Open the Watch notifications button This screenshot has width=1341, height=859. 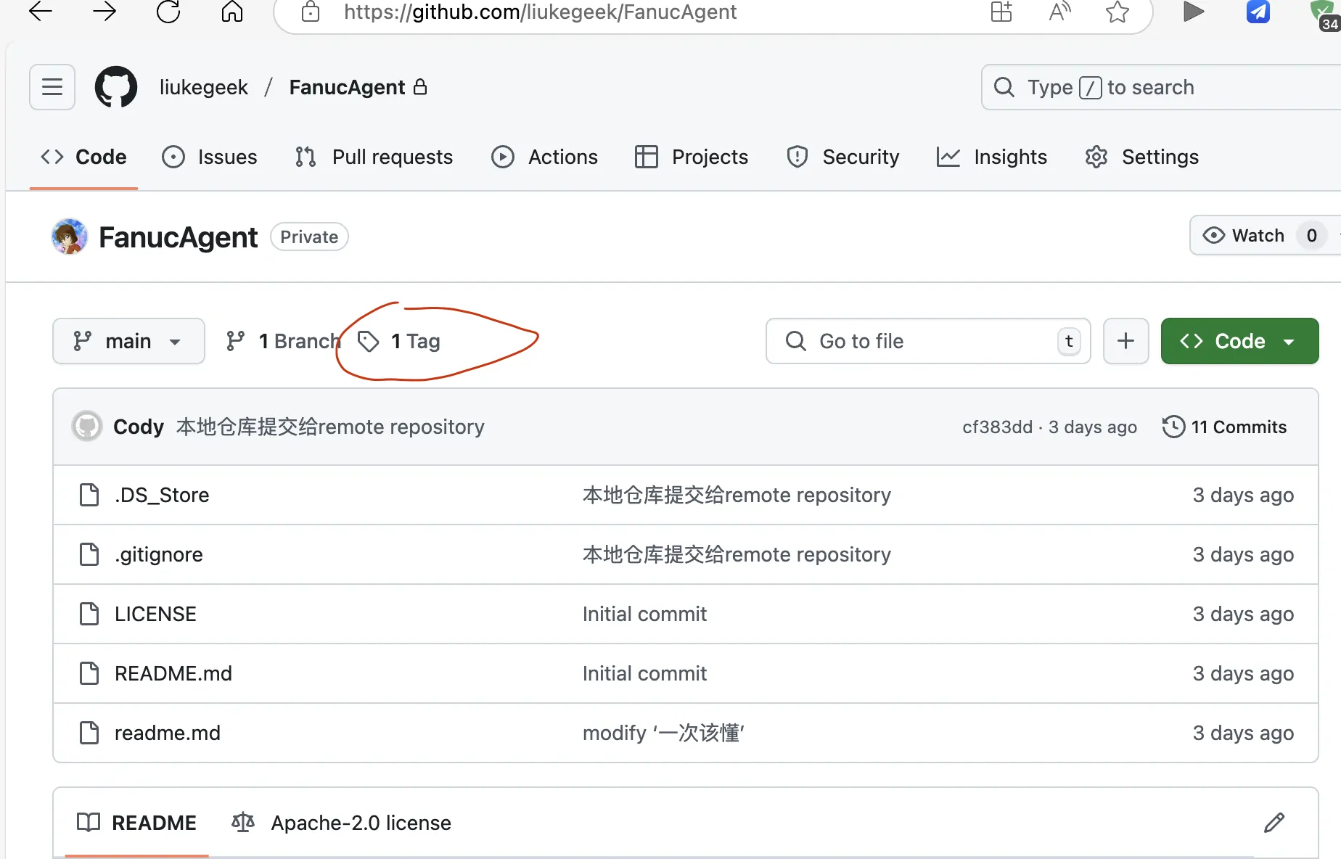pyautogui.click(x=1264, y=236)
